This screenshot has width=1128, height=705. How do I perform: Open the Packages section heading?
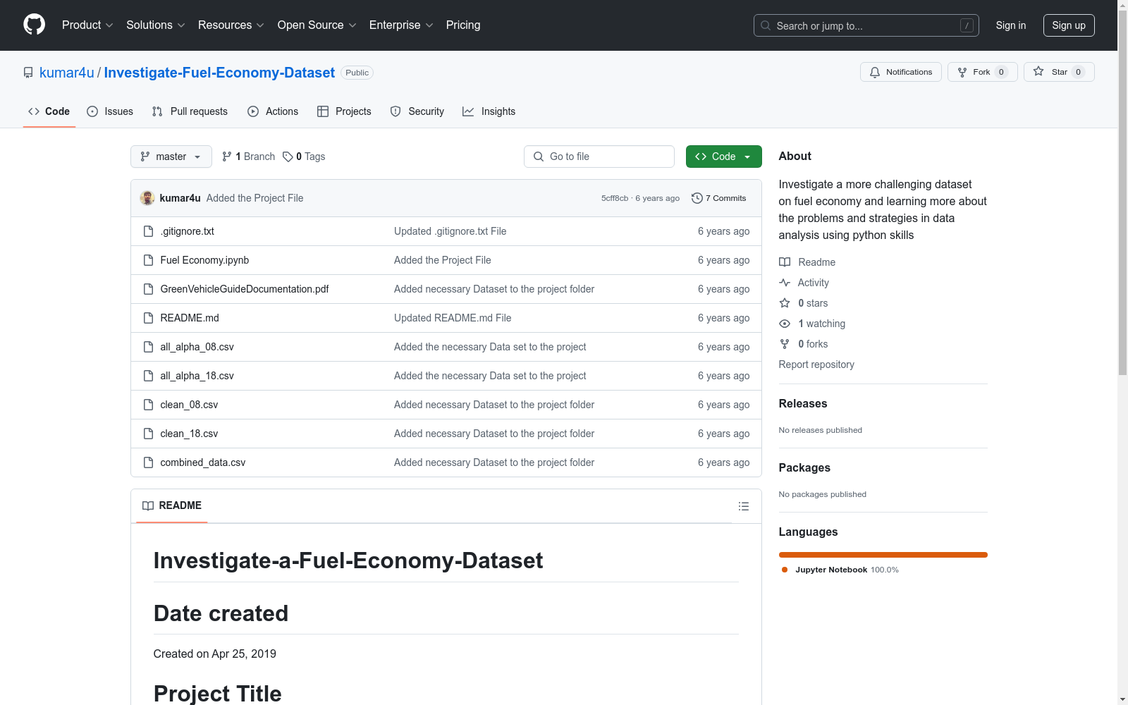(804, 468)
